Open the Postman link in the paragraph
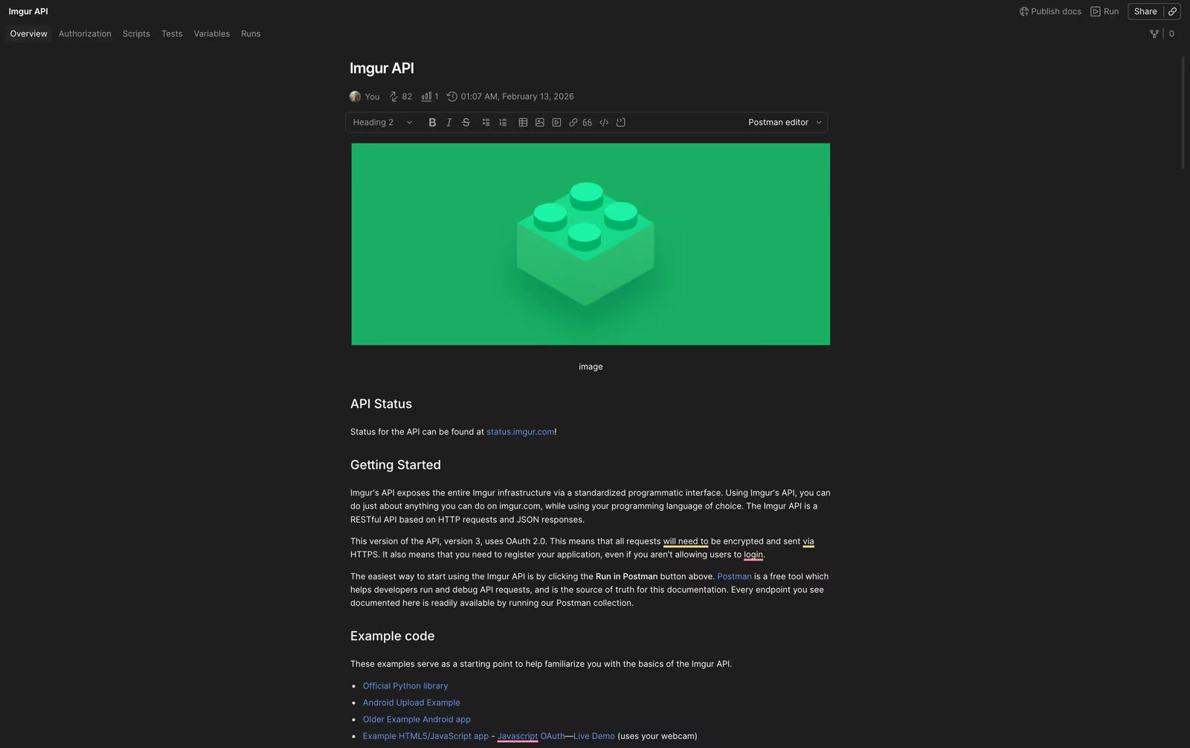Screen dimensions: 1190x748 click(734, 577)
